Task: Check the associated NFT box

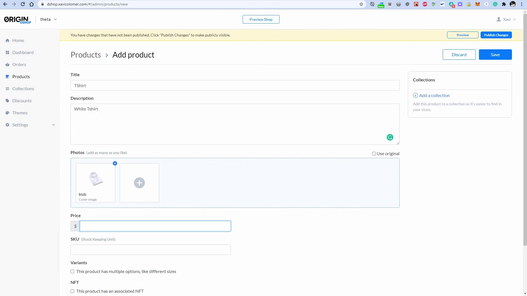Action: 72,291
